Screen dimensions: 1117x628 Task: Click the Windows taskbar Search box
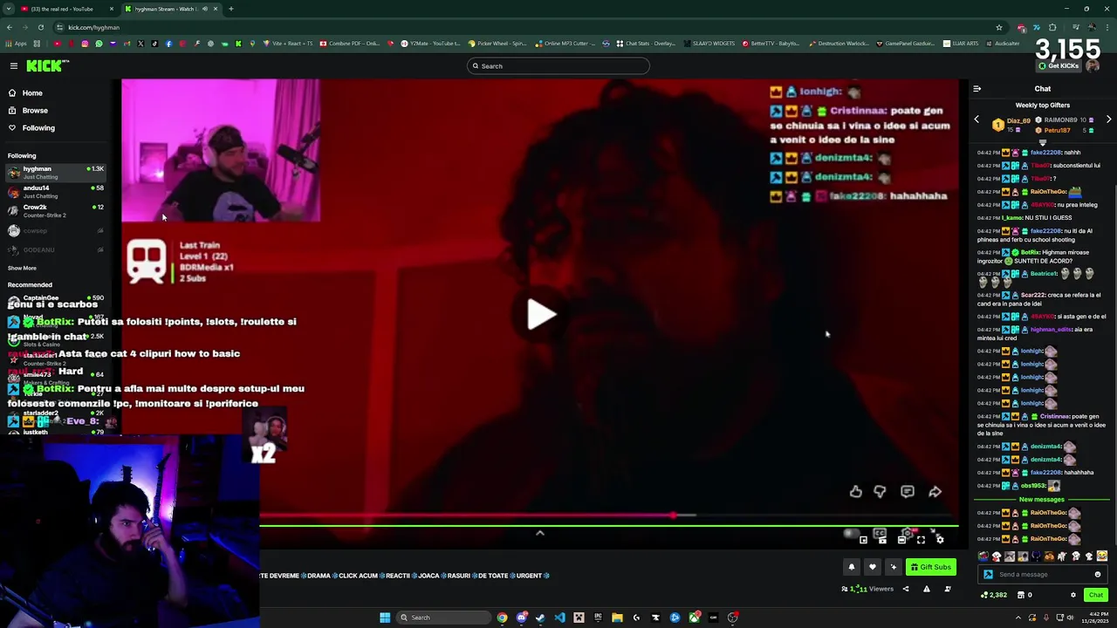click(x=443, y=618)
